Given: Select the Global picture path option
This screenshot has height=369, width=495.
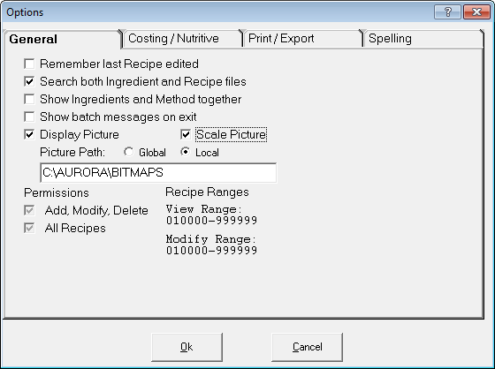Looking at the screenshot, I should 128,152.
